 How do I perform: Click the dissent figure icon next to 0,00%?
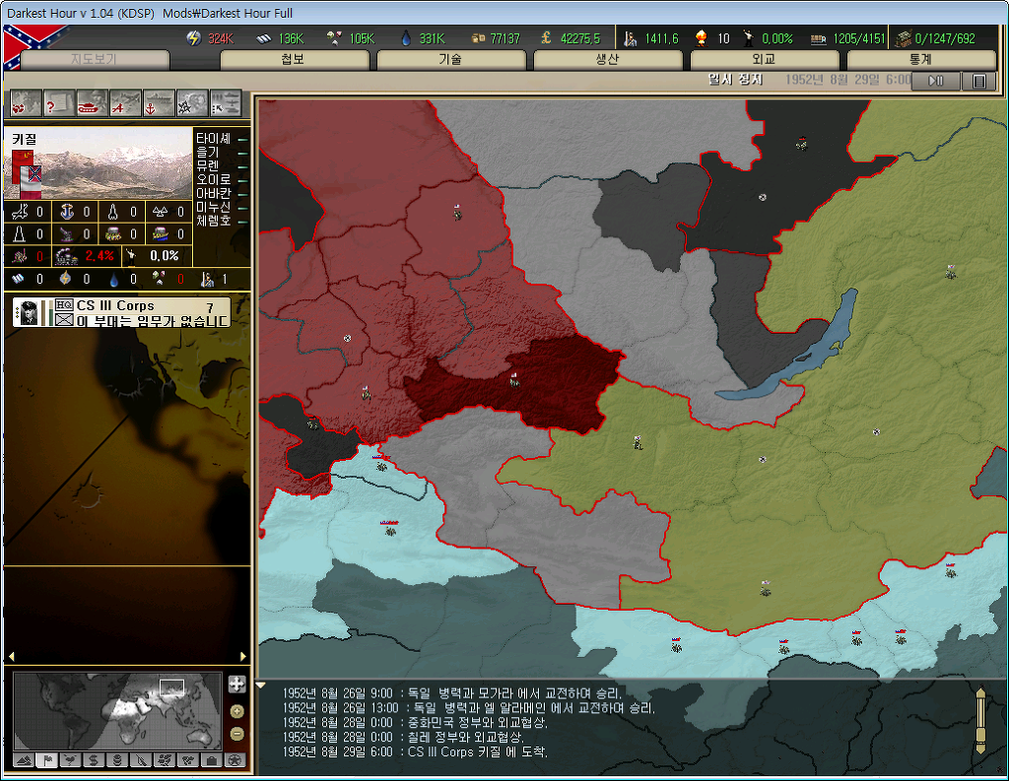[x=748, y=38]
